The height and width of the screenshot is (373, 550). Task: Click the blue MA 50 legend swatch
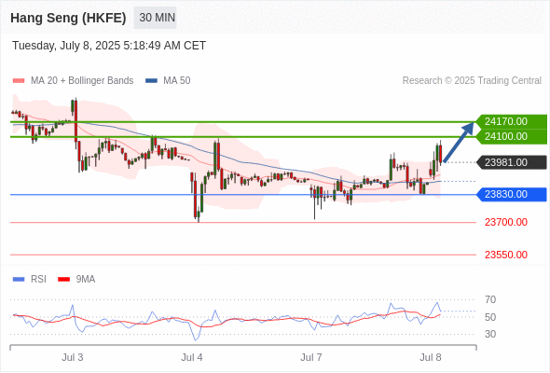(151, 81)
